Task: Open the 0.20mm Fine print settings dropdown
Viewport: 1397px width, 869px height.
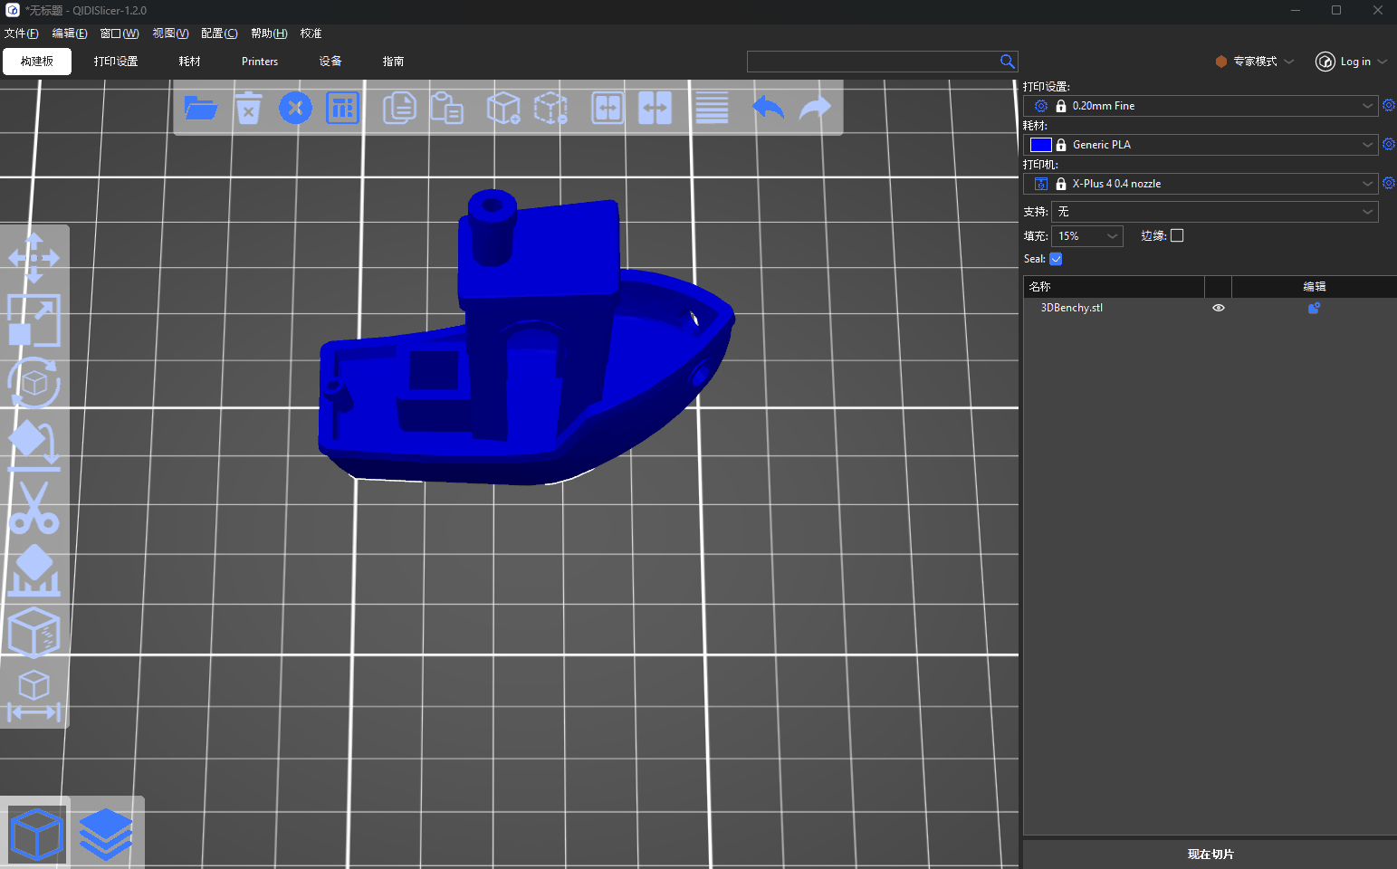Action: [x=1201, y=106]
